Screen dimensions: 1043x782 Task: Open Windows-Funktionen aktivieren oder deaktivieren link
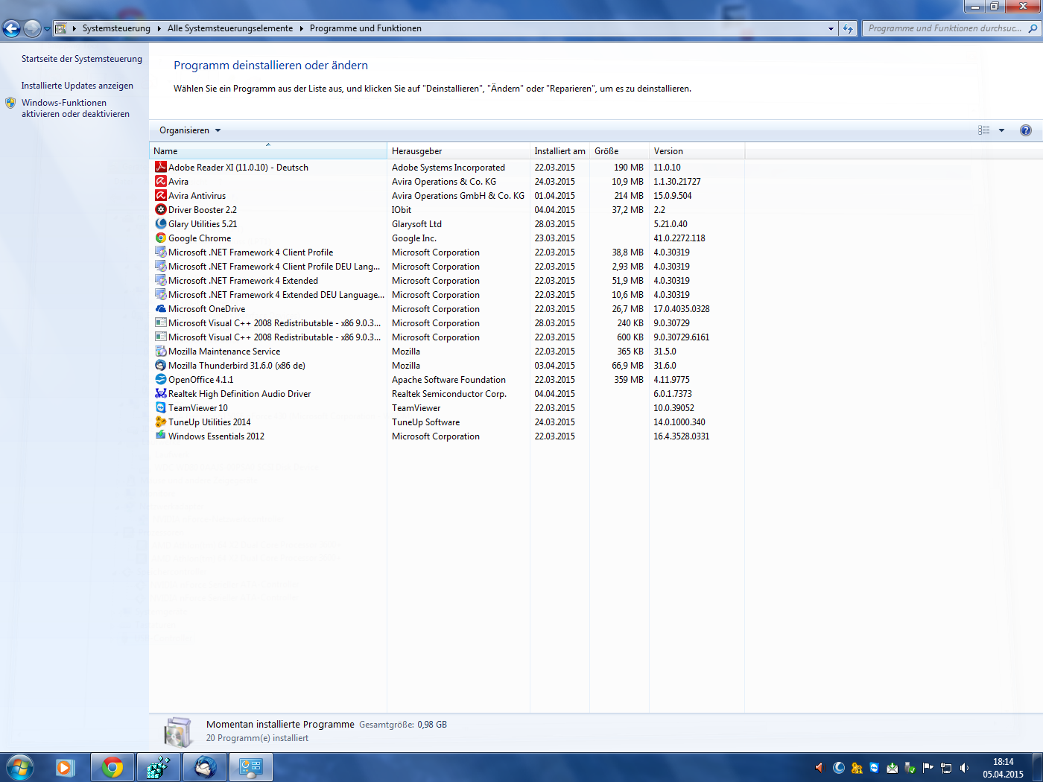pos(75,108)
